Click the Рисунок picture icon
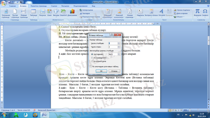Viewport: 210px width, 118px height. [x=42, y=12]
